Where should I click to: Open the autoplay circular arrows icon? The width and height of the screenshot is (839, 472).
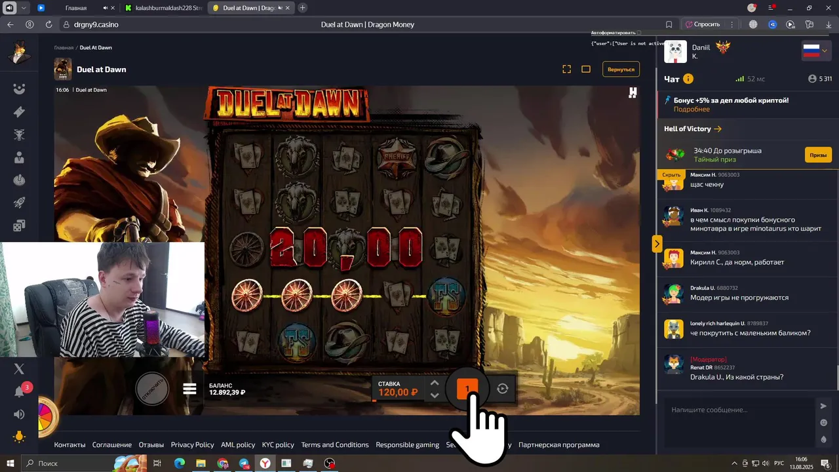[x=503, y=389]
